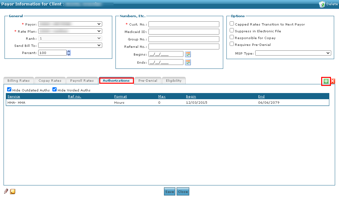Open the Begins date calendar picker
Screen dimensions: 339x199
(188, 54)
